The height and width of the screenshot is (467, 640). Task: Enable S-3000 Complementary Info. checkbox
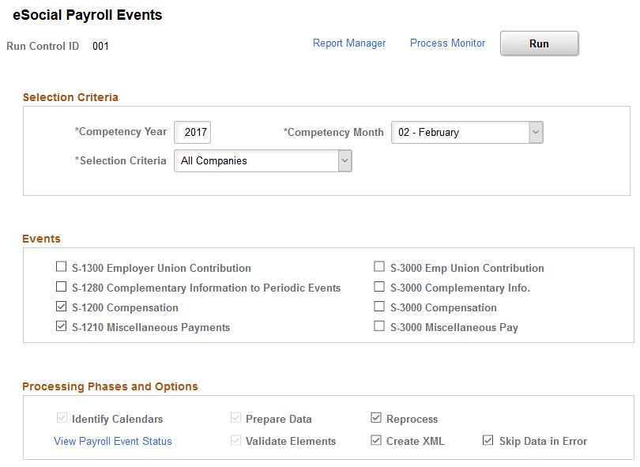click(x=380, y=287)
